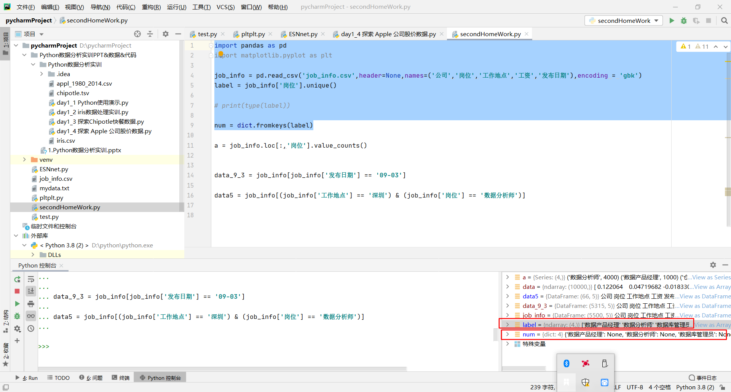Jump to the previous highlighted error arrow

pyautogui.click(x=716, y=46)
